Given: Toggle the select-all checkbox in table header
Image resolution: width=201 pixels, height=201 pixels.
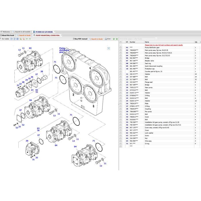Looking at the screenshot, I should 121,42.
